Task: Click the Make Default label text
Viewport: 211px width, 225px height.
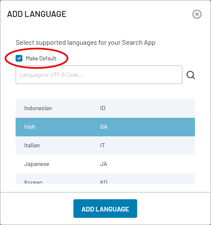Action: (x=41, y=58)
